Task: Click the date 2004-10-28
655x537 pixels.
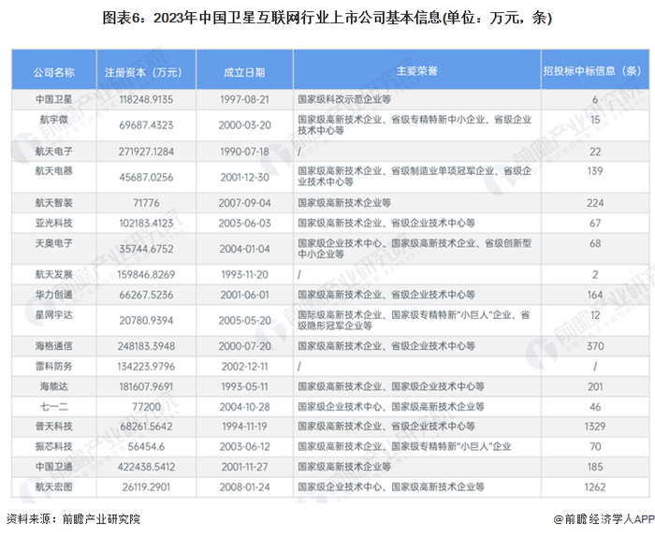Action: tap(244, 406)
